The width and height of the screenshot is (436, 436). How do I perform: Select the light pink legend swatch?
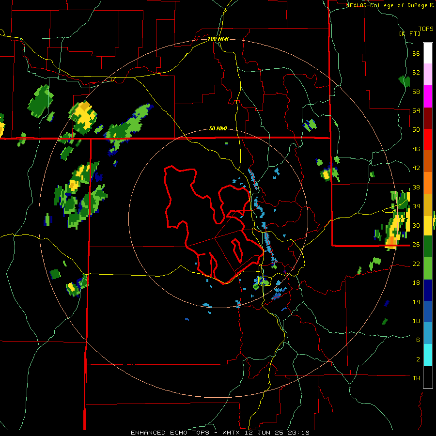click(428, 75)
